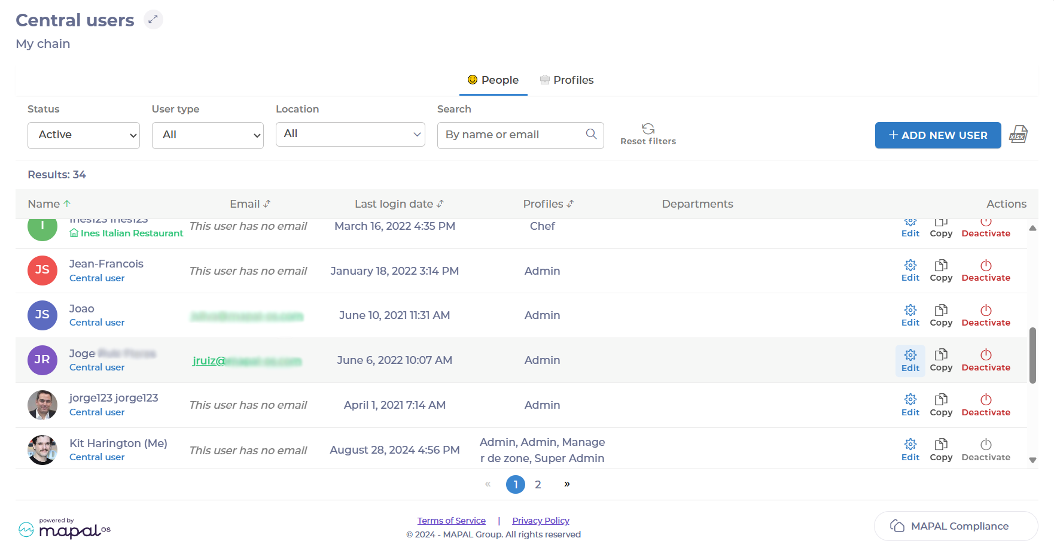Click Joao's blurred email link

(x=246, y=315)
